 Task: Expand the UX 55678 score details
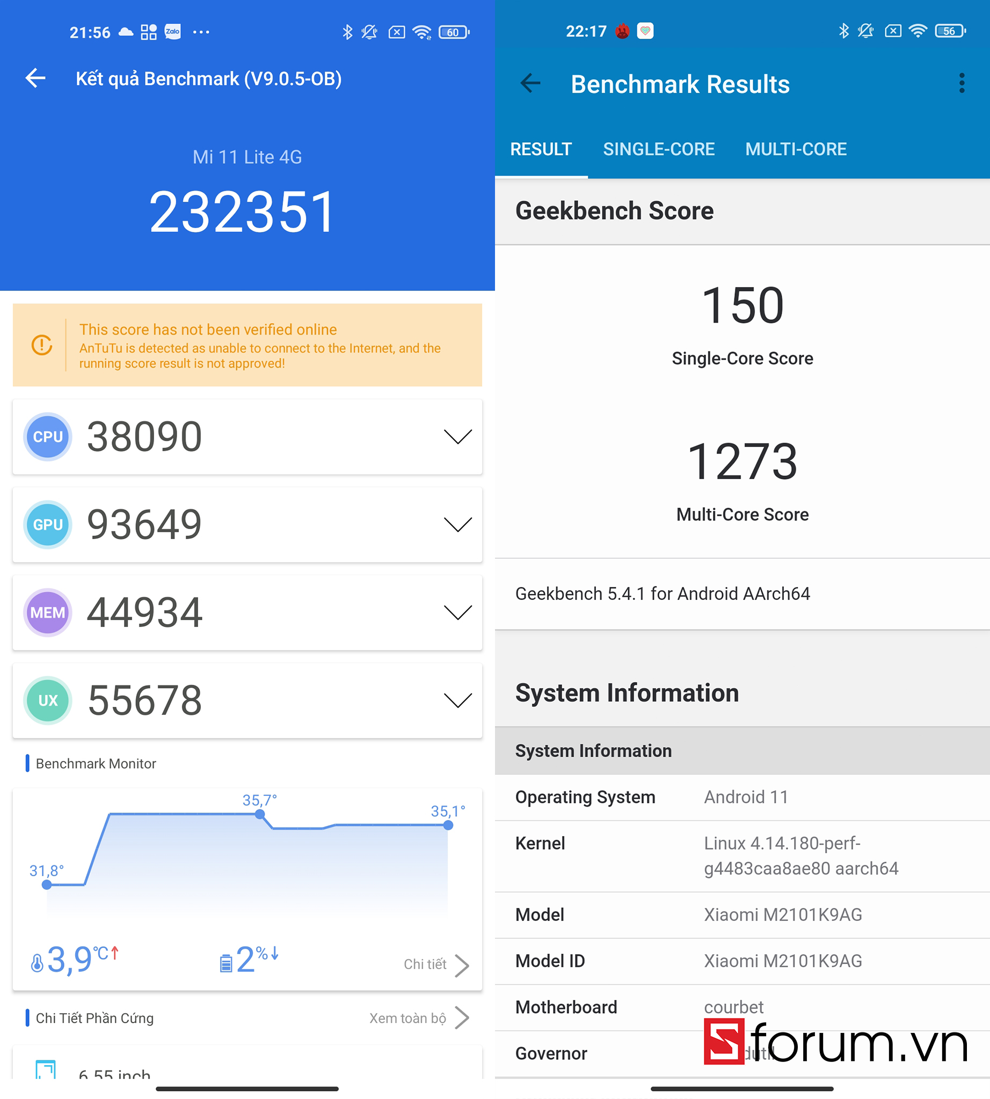(457, 700)
